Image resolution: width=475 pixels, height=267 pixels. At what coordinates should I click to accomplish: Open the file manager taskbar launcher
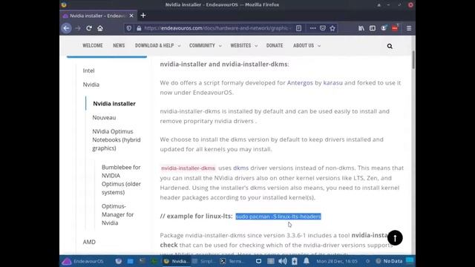click(x=130, y=261)
